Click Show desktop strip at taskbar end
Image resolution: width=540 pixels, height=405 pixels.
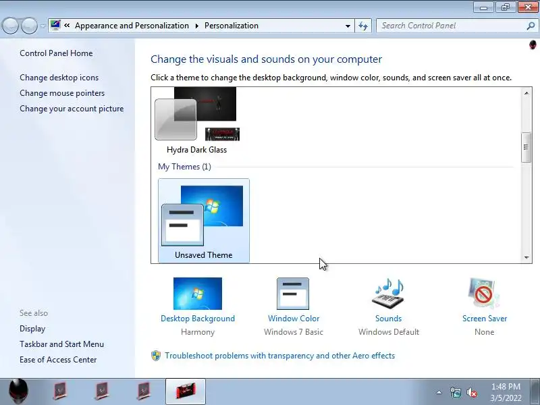[535, 391]
